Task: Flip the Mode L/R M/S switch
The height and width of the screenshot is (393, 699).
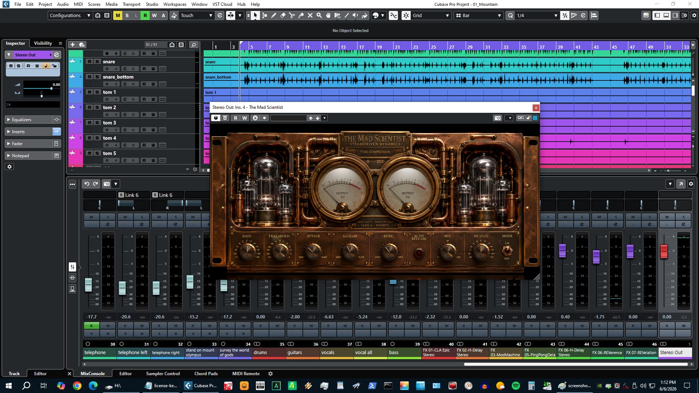Action: (x=507, y=250)
